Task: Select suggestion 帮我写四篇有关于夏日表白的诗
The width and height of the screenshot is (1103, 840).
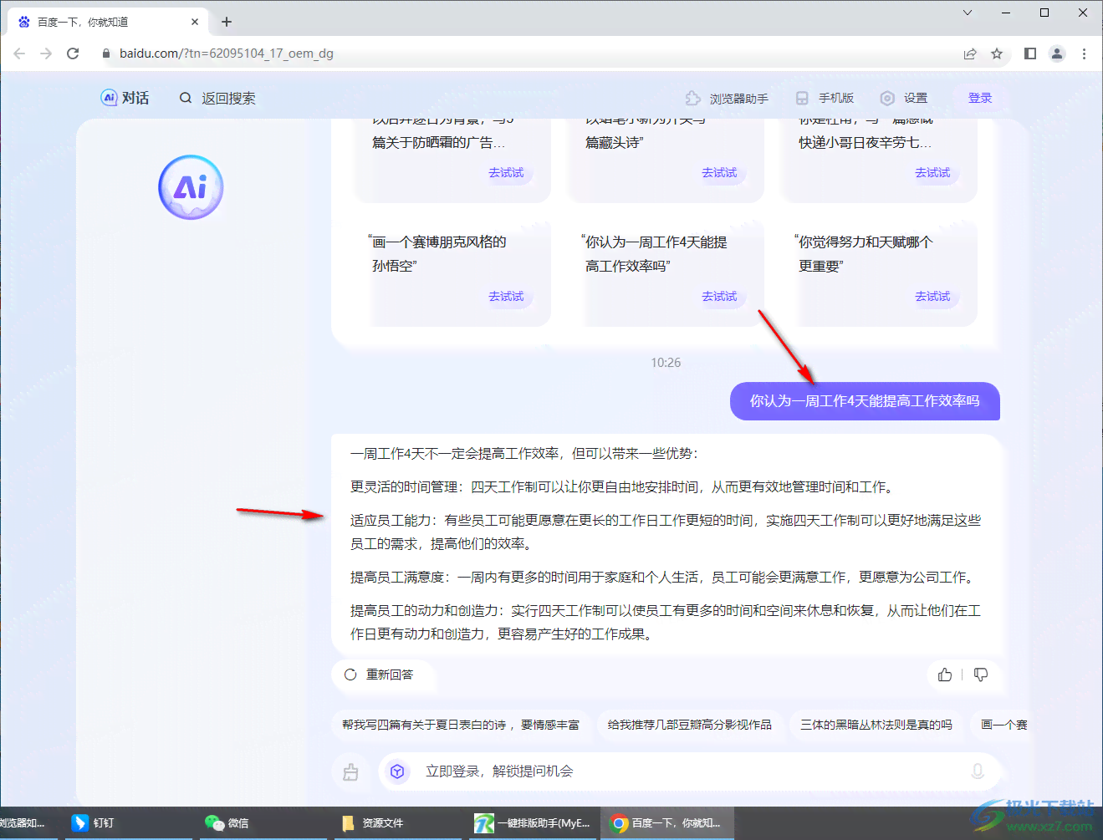Action: tap(461, 725)
